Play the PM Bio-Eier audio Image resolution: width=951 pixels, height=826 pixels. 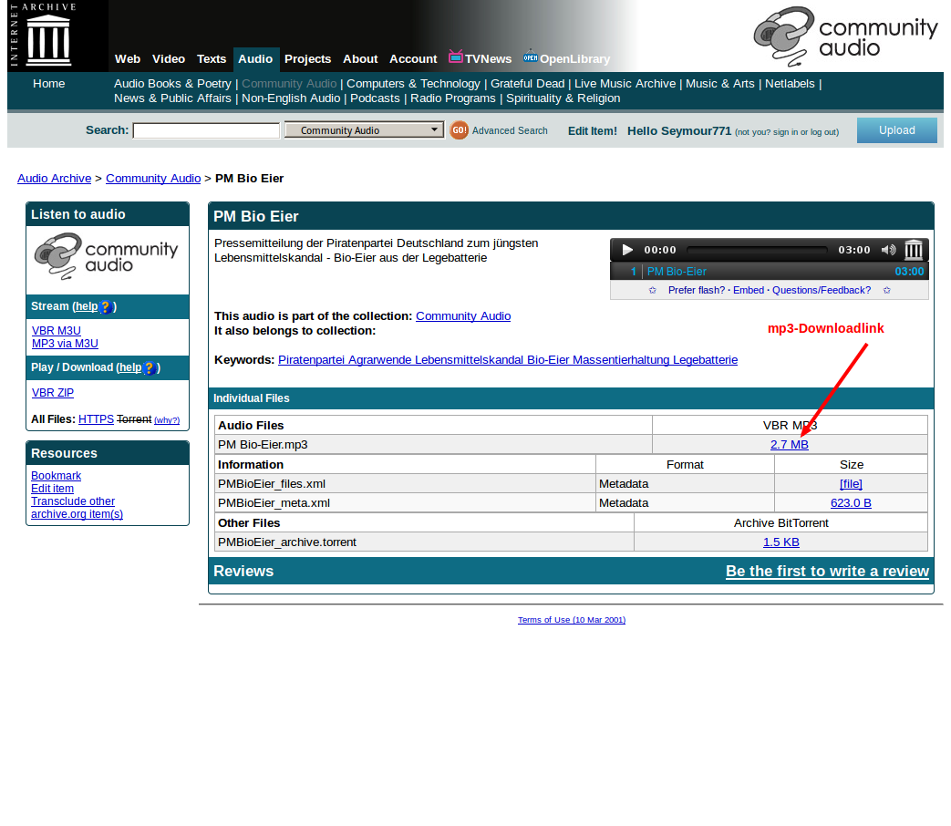pyautogui.click(x=626, y=250)
